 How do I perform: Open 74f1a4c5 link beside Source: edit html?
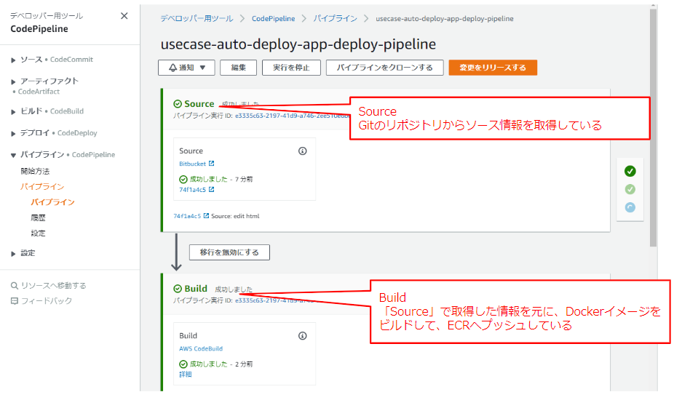coord(187,216)
